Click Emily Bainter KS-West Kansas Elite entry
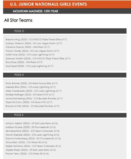The height and width of the screenshot is (159, 131). pyautogui.click(x=32, y=83)
